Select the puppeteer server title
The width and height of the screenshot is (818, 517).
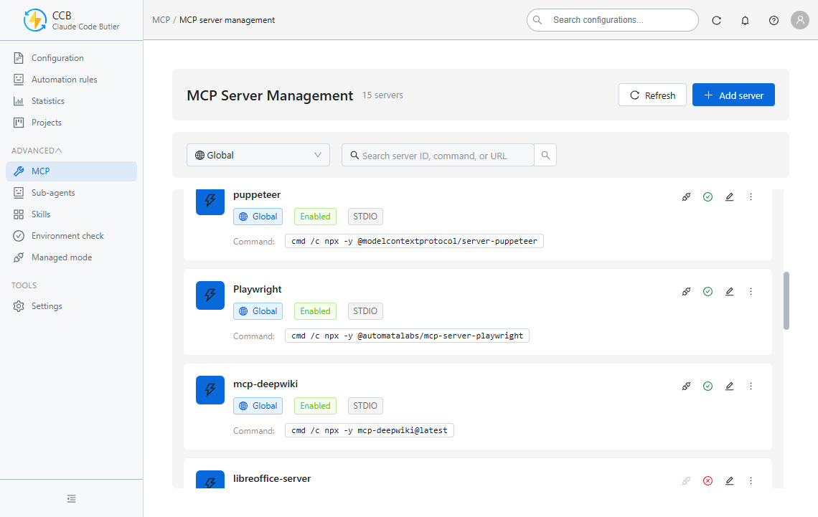pos(257,194)
